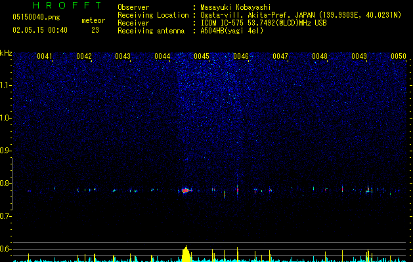This screenshot has width=413, height=262.
Task: Click the gray frequency range bar at left edge
Action: click(x=12, y=184)
